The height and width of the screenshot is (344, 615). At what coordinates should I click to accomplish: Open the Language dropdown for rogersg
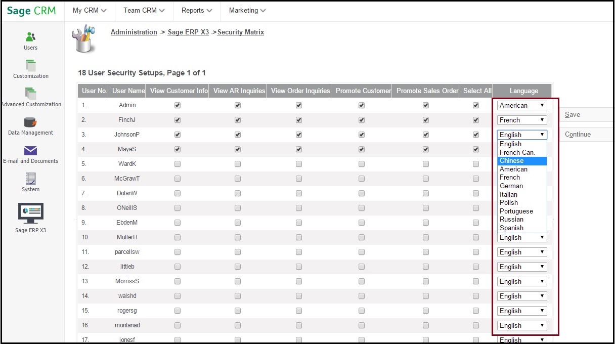point(522,311)
